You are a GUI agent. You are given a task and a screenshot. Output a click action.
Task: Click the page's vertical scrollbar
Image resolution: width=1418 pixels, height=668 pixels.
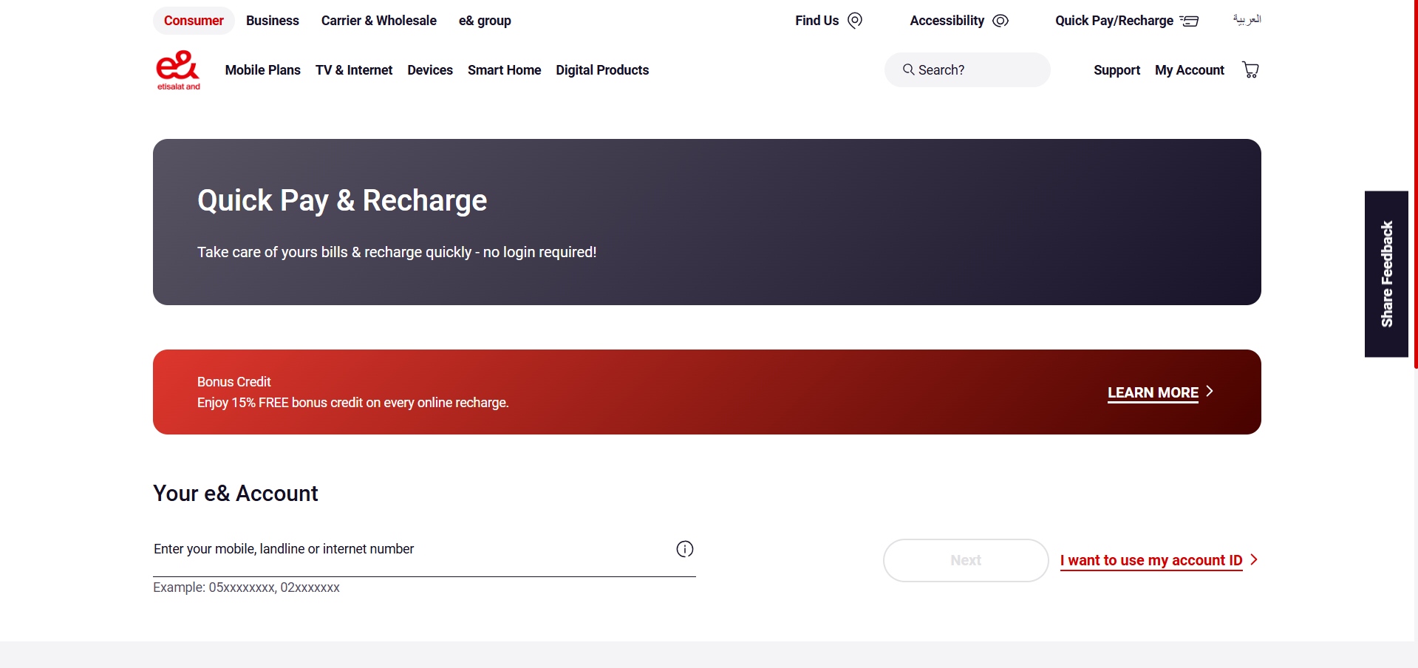1415,185
